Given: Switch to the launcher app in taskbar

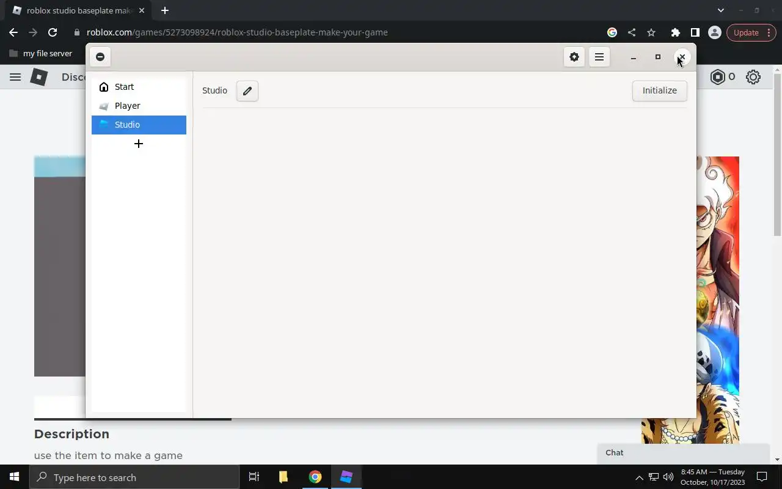Looking at the screenshot, I should click(346, 477).
